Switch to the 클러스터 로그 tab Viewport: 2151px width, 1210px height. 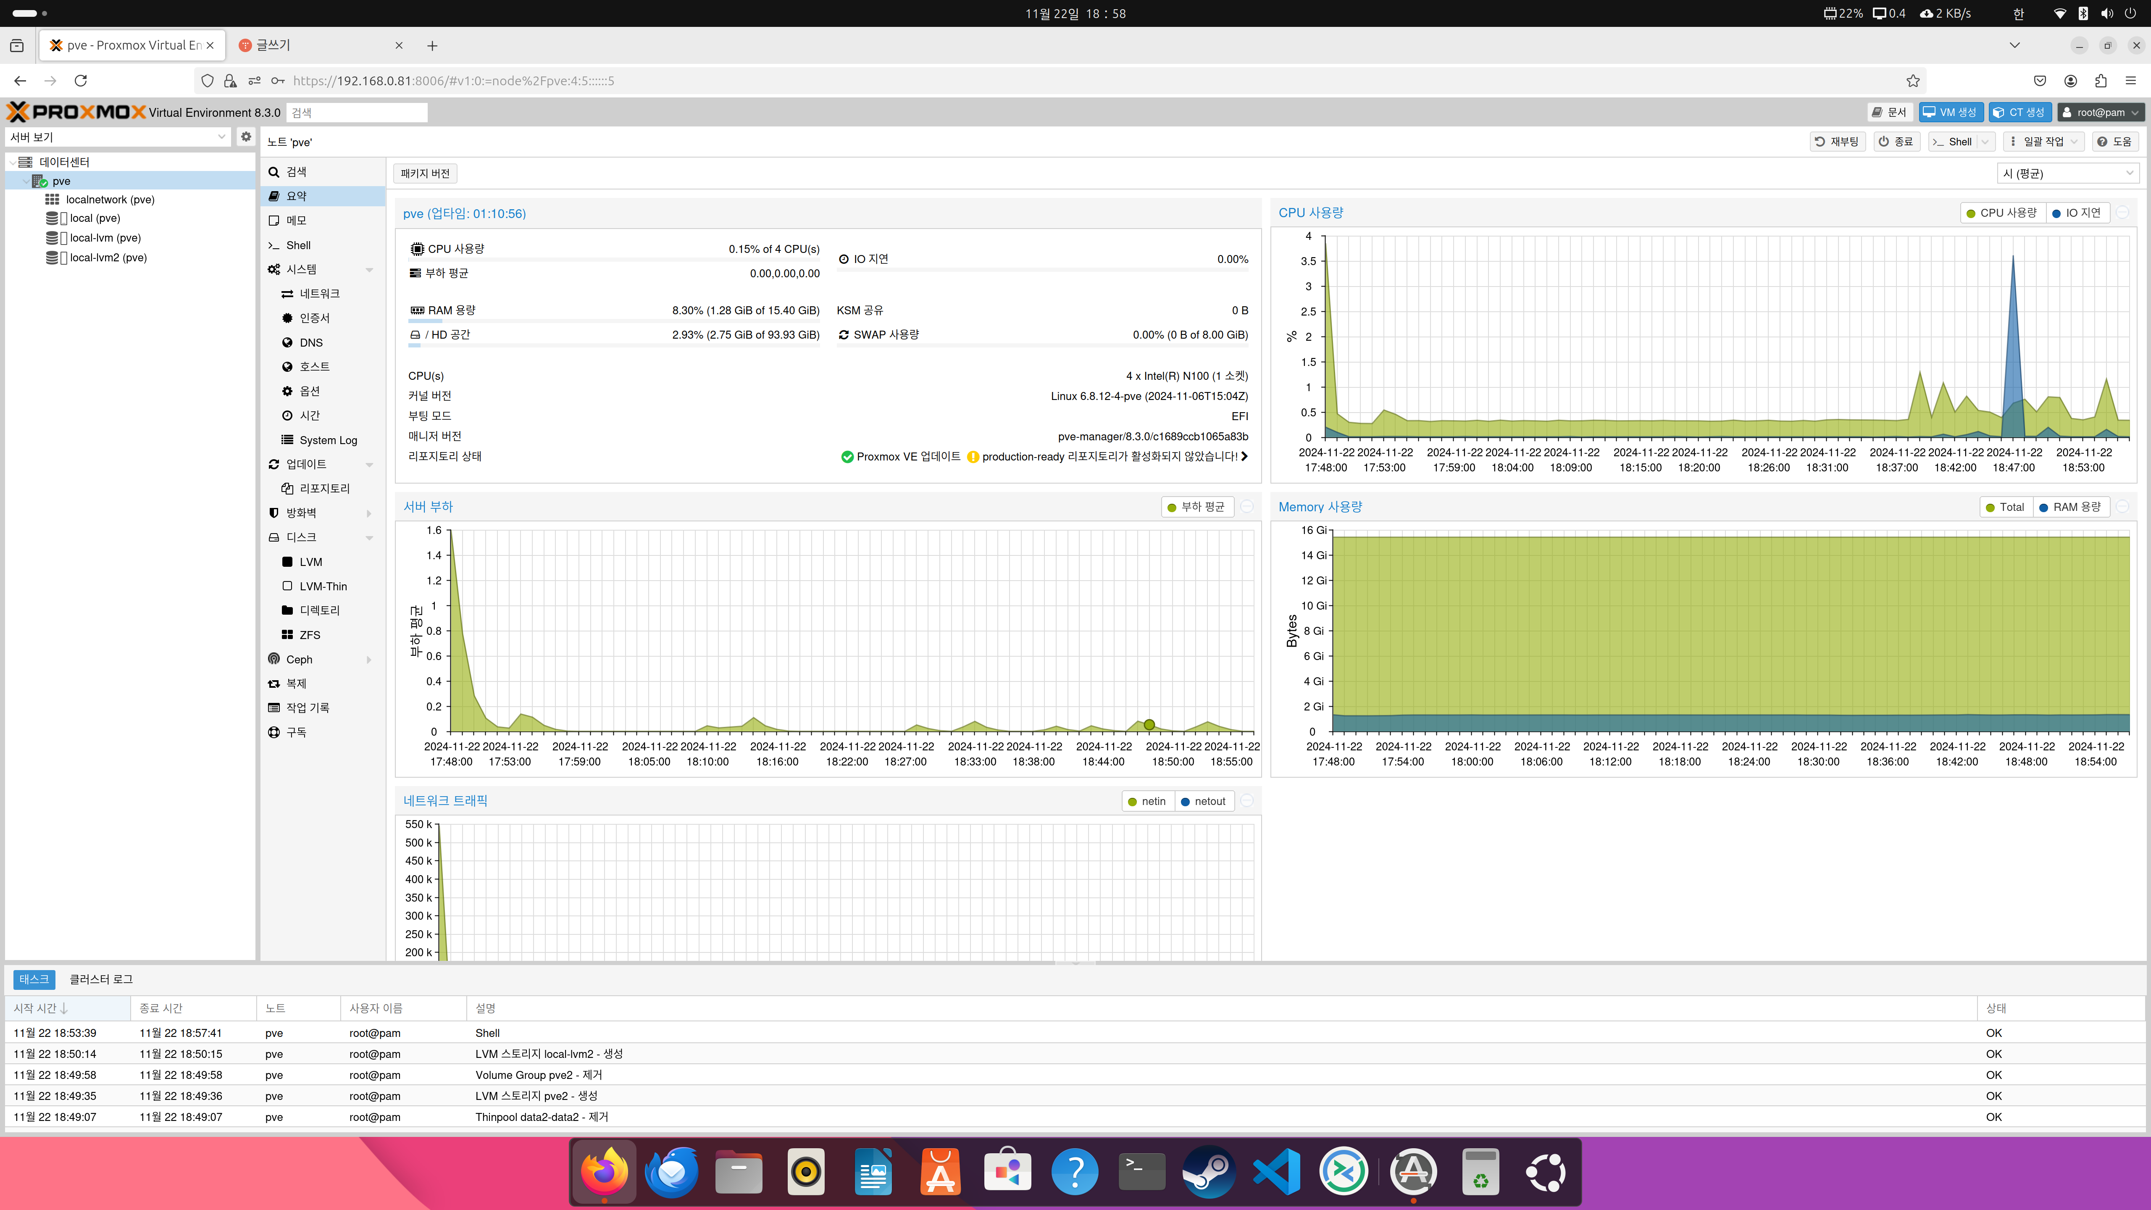coord(101,979)
